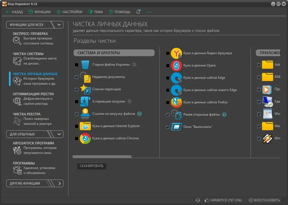This screenshot has height=205, width=288.
Task: Check Куки и данные Opera checkbox
Action: (x=168, y=66)
